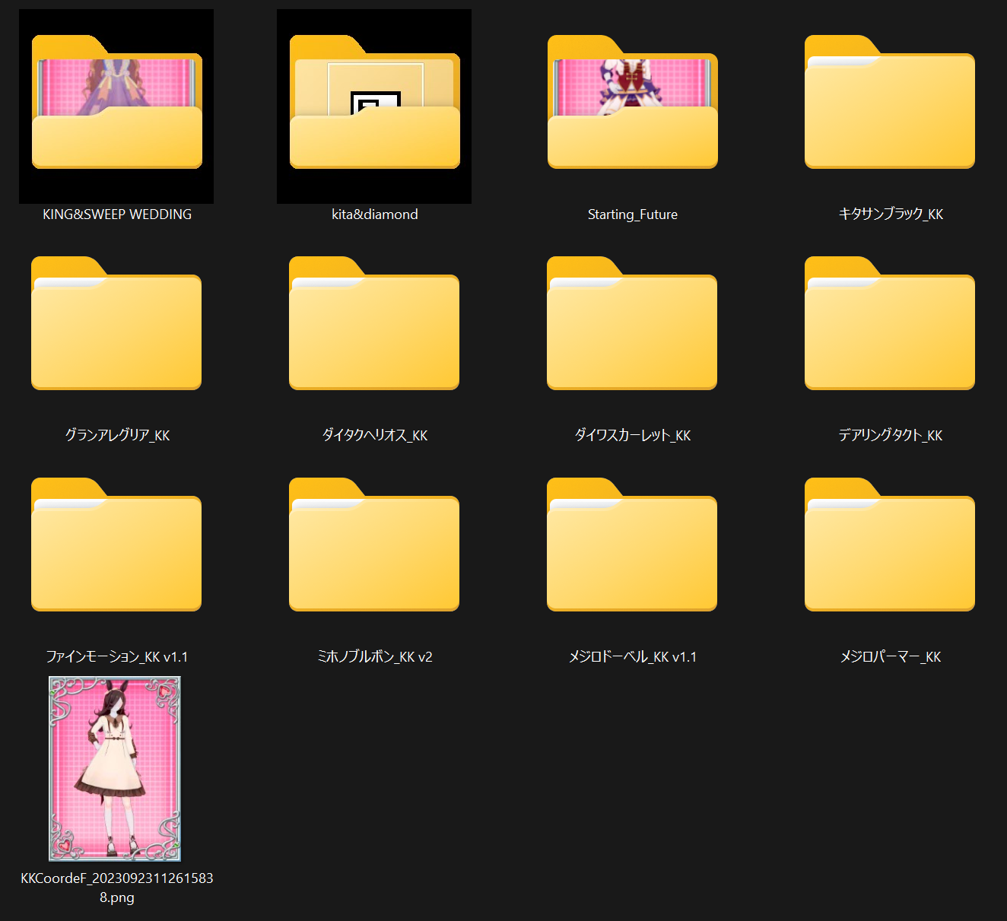Click the kita&diamond name label

[374, 214]
